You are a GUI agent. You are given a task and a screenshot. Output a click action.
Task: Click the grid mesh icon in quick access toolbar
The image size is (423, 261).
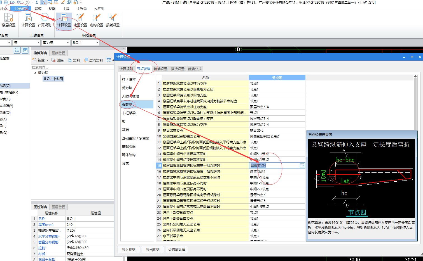(x=69, y=2)
